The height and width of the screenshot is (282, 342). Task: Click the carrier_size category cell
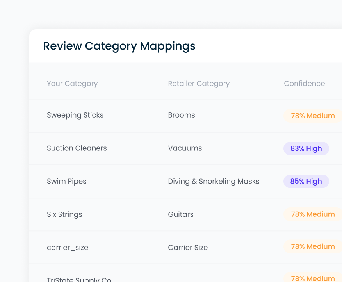pyautogui.click(x=67, y=247)
